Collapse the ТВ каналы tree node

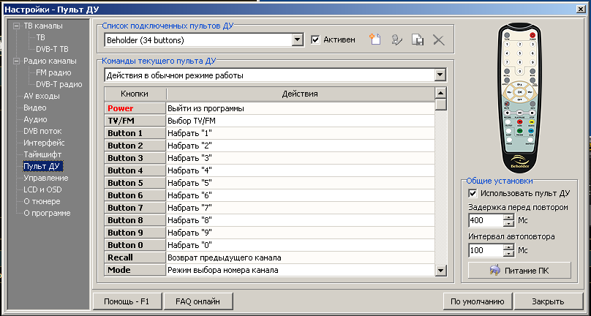coord(17,25)
